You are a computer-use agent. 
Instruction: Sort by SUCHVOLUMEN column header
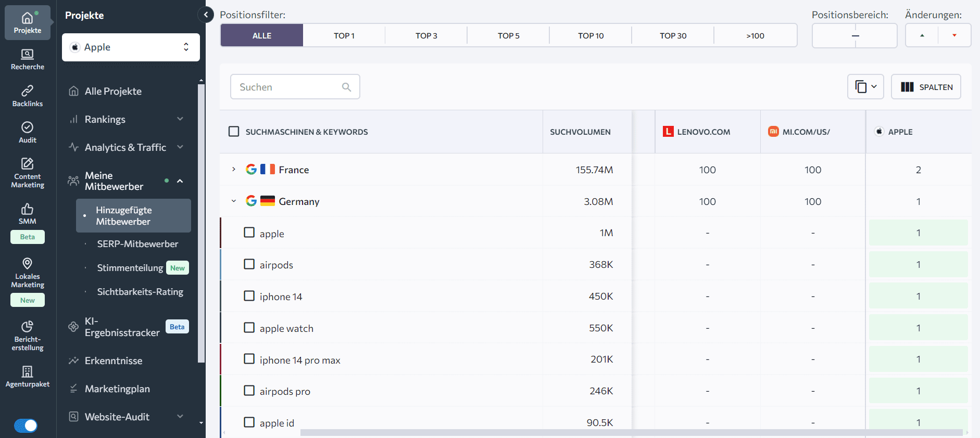pos(580,132)
